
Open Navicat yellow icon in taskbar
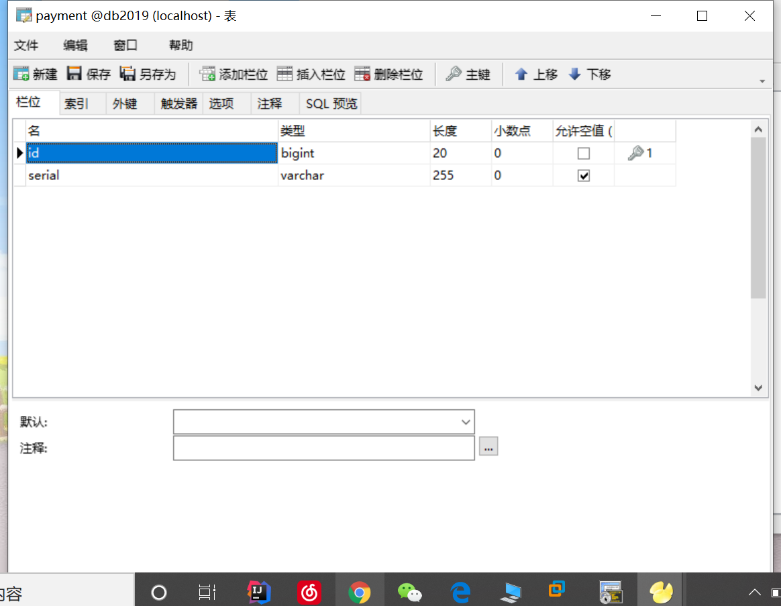[x=662, y=593]
